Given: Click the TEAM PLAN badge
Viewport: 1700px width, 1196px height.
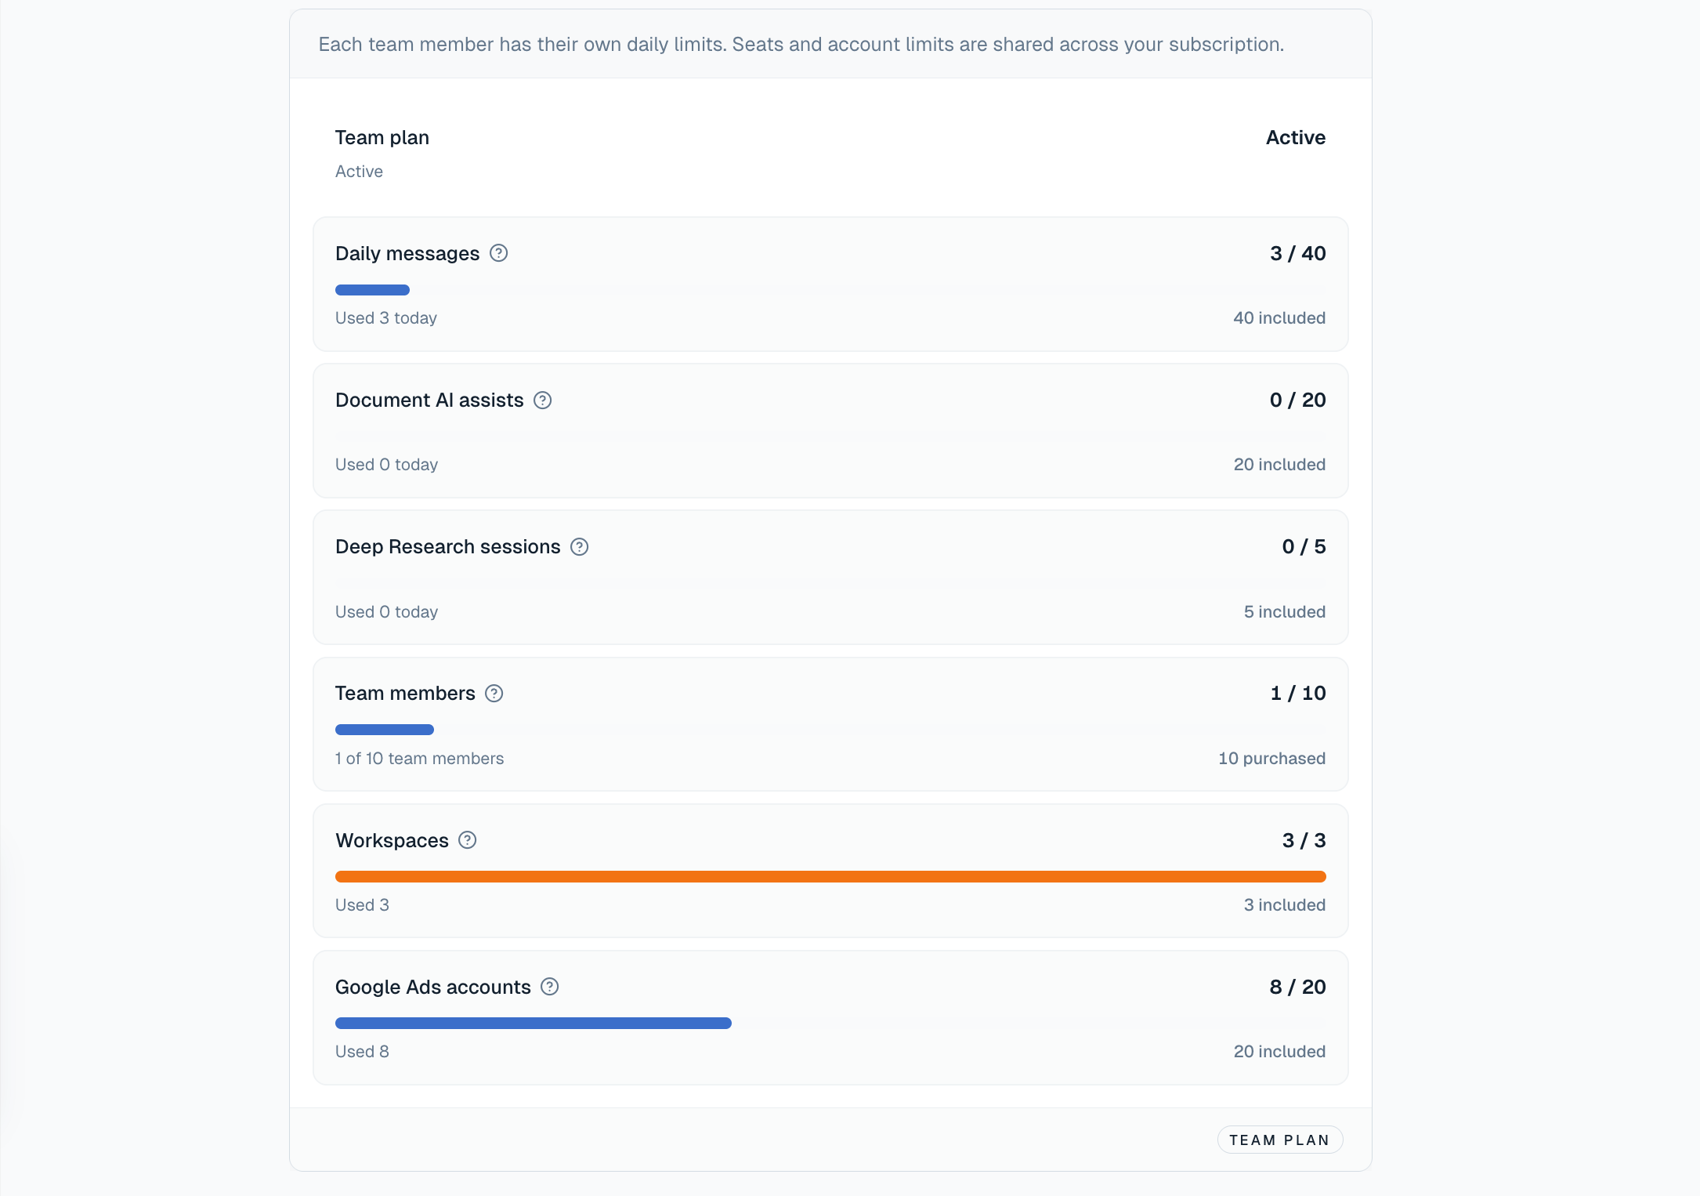Looking at the screenshot, I should tap(1279, 1140).
